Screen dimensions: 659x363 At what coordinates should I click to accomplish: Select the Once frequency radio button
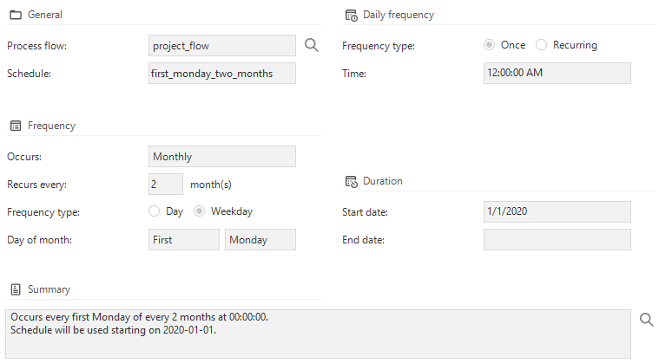point(490,45)
